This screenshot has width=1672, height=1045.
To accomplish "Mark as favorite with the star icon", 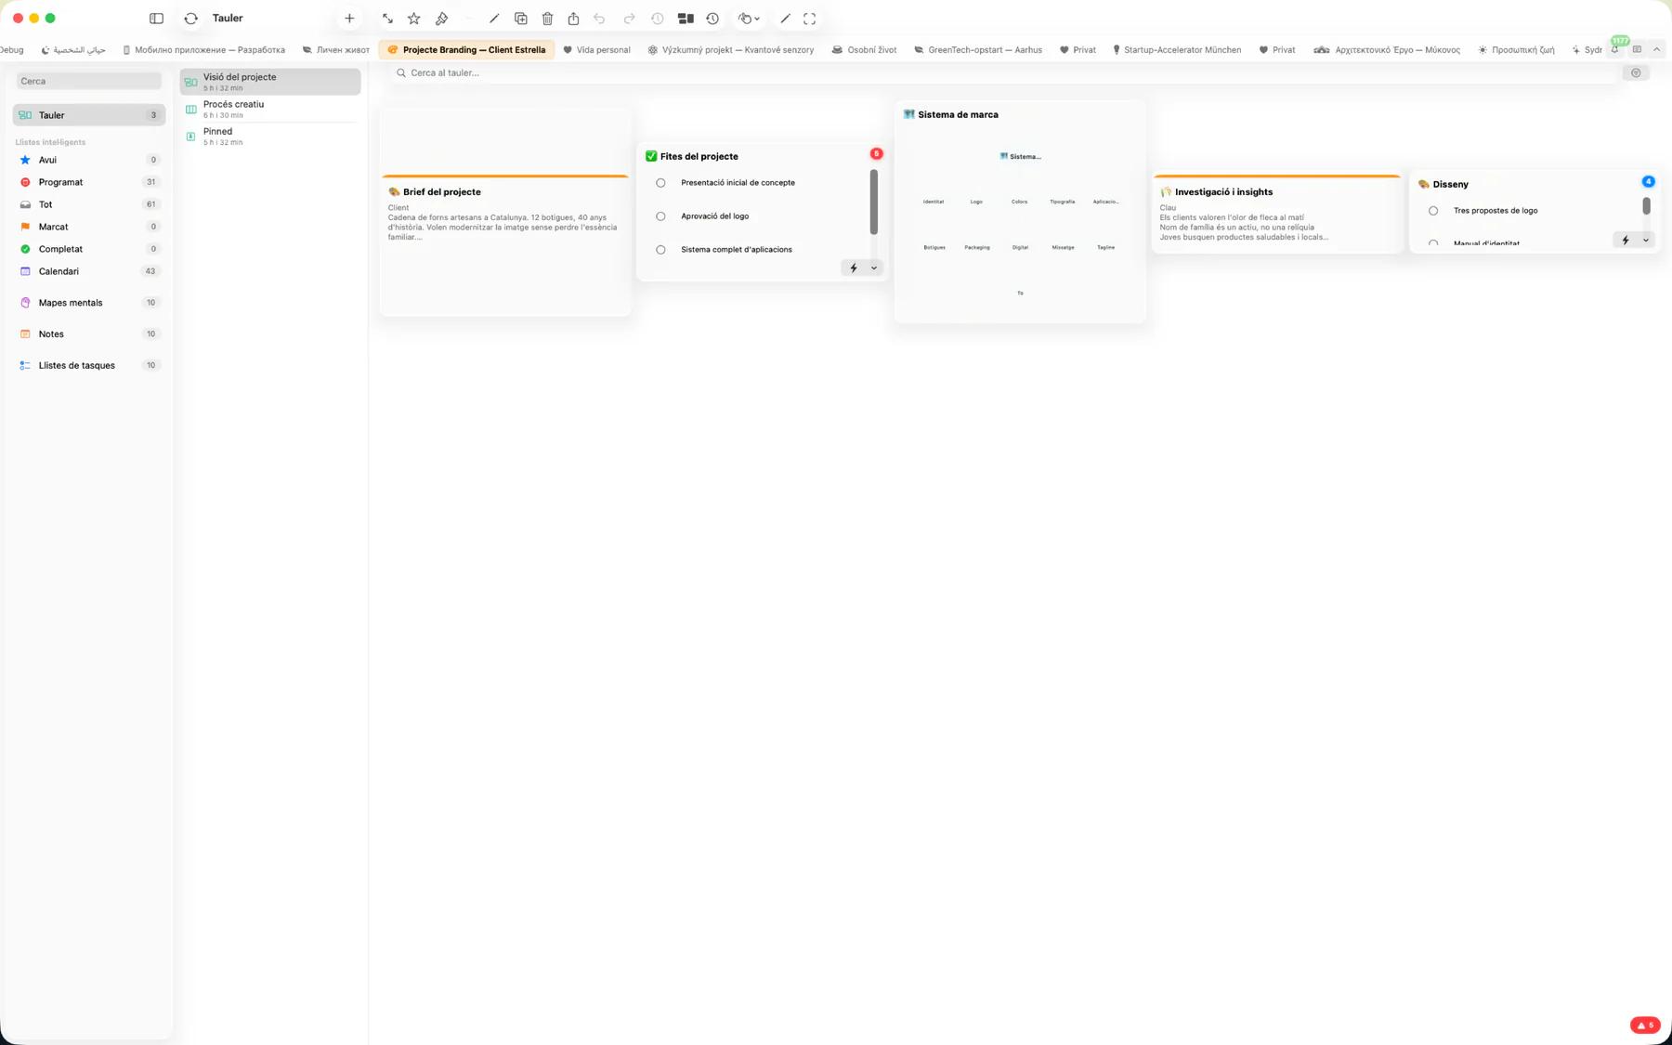I will coord(414,19).
